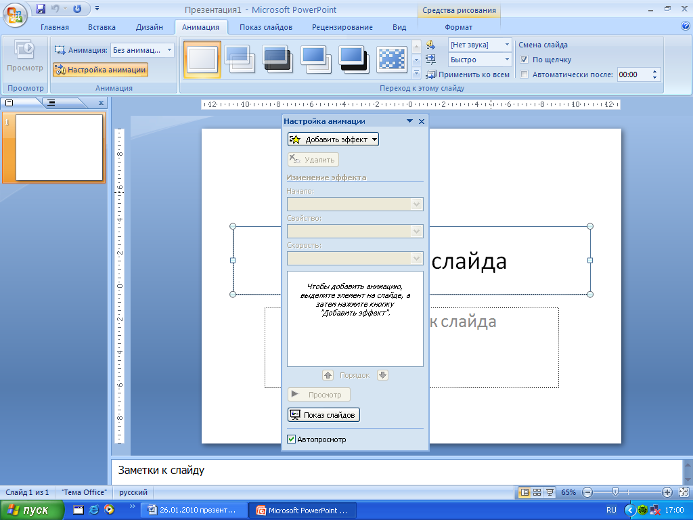Toggle the Автопросмотр checkbox

[291, 439]
